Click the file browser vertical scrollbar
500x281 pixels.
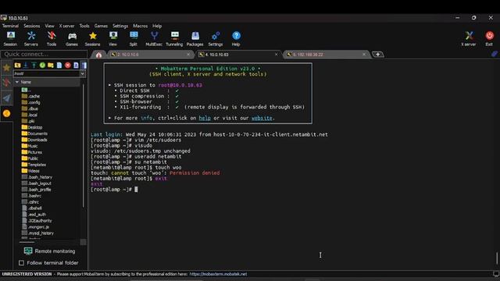pos(84,146)
